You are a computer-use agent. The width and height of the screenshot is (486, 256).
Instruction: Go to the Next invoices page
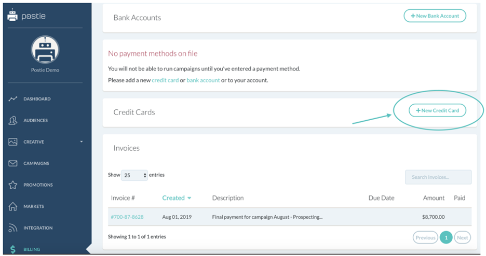[463, 238]
